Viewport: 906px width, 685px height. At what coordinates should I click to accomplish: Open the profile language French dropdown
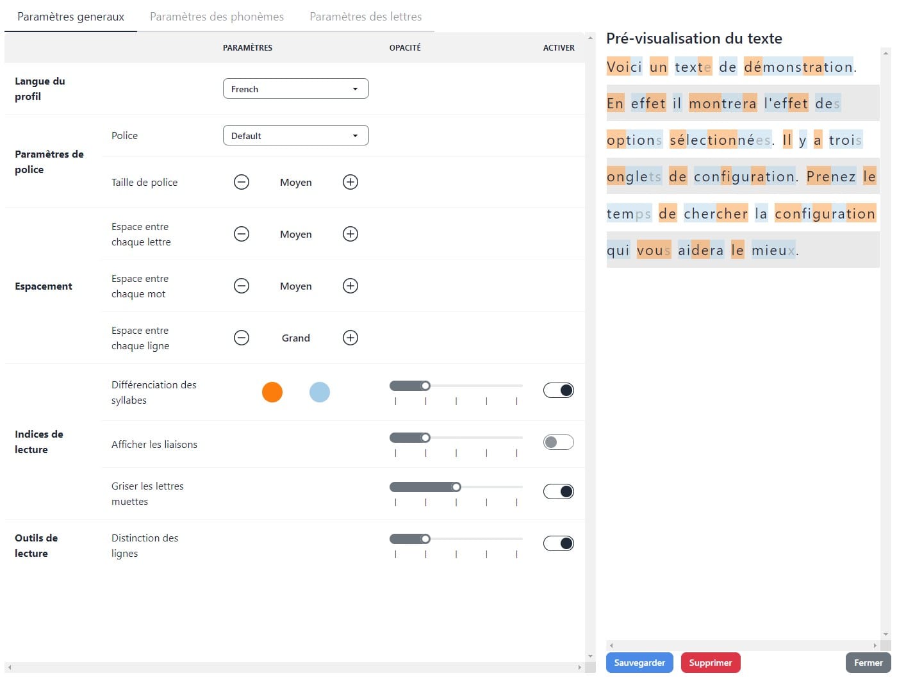point(295,88)
